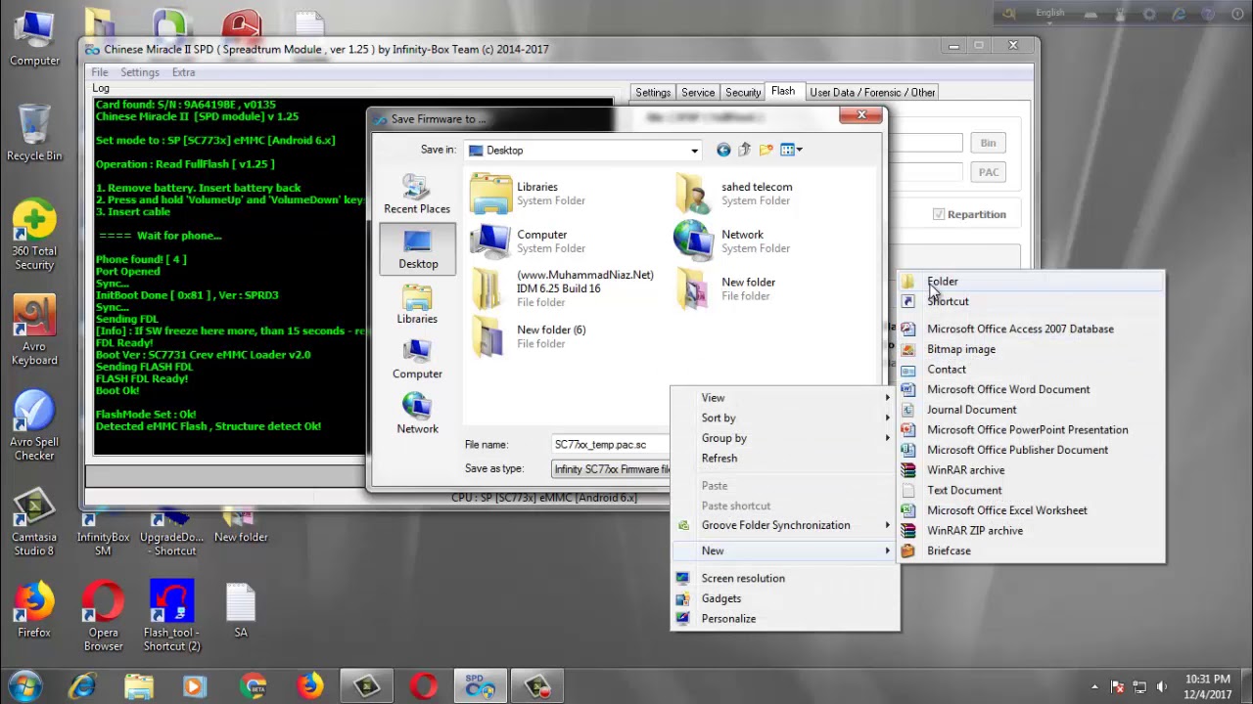Create a new Folder from the submenu

1032,282
